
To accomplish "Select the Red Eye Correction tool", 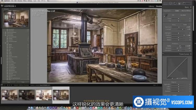I will click(175, 3).
